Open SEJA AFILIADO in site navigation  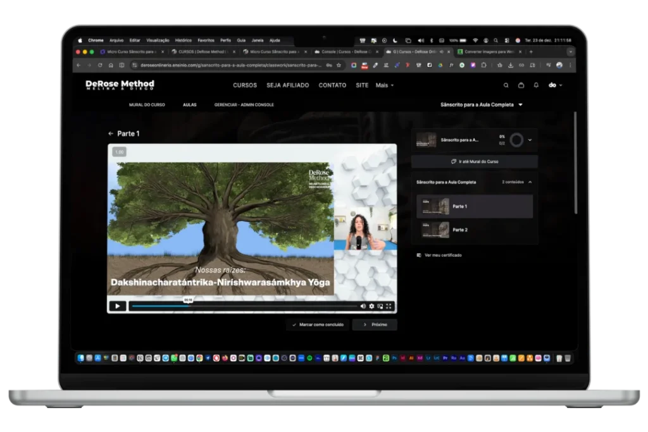tap(288, 85)
